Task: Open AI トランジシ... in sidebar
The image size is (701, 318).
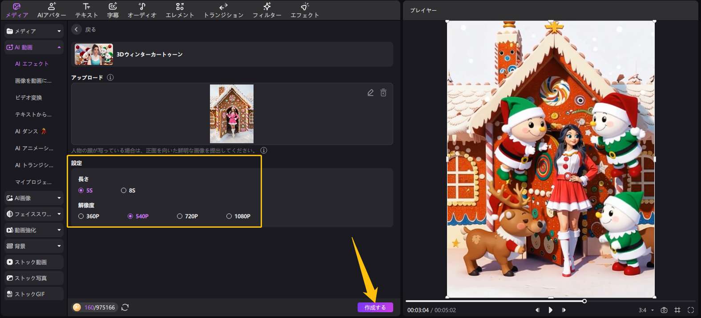Action: tap(34, 165)
